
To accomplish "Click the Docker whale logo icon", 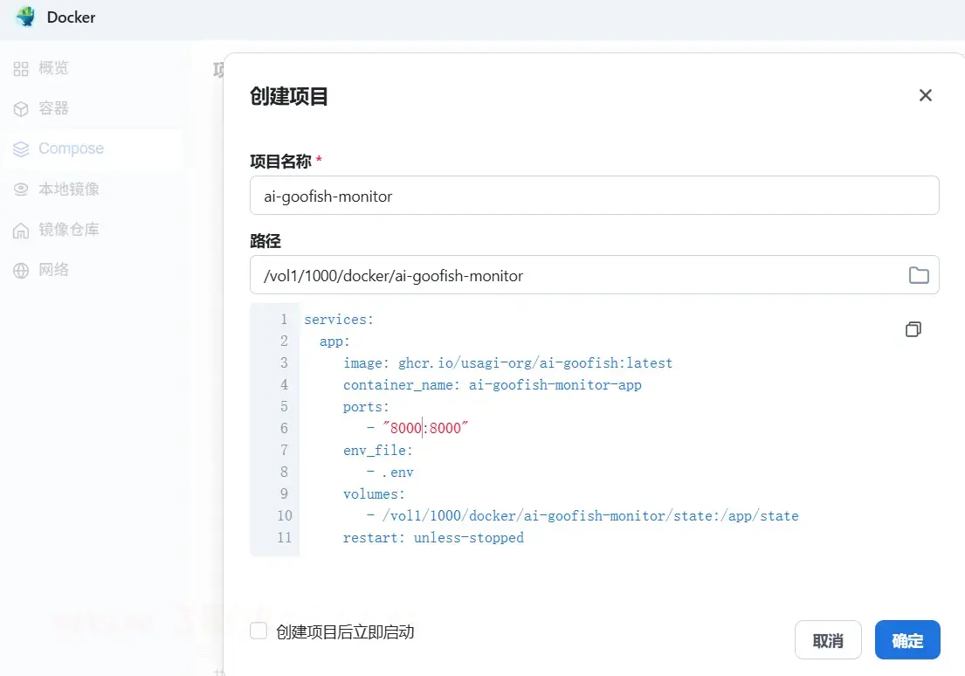I will (25, 17).
